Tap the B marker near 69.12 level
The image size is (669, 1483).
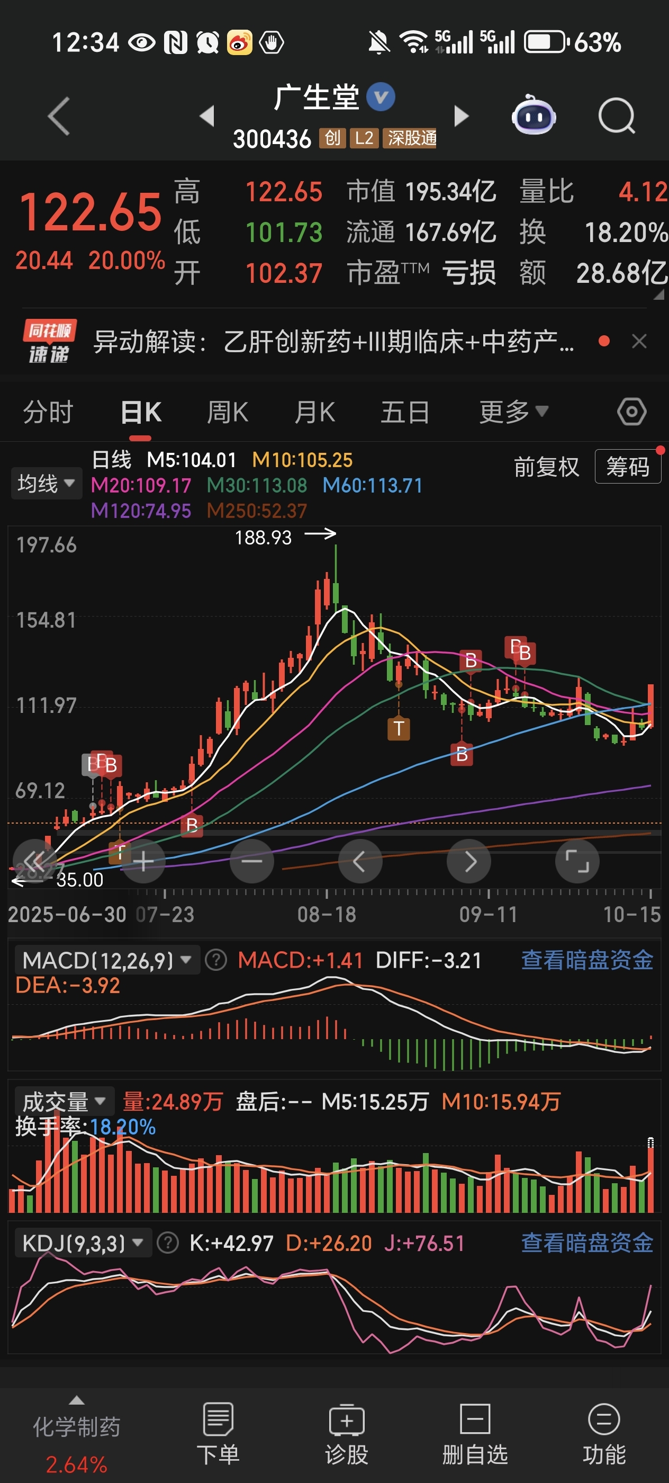pyautogui.click(x=192, y=825)
